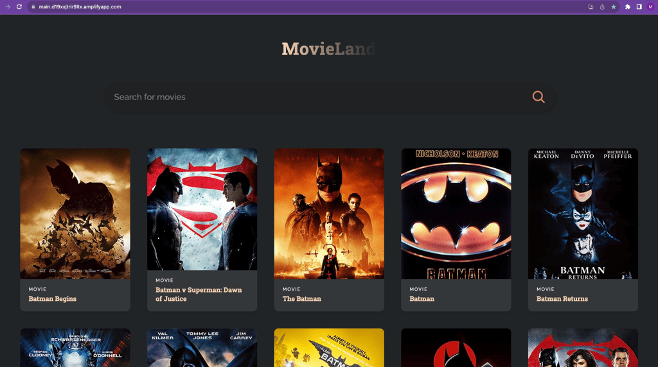The width and height of the screenshot is (658, 367).
Task: Click the install app icon in address bar
Action: pyautogui.click(x=591, y=6)
